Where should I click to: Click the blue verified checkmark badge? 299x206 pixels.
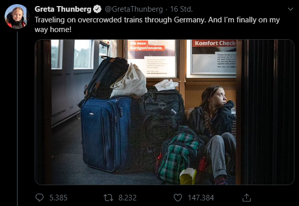(x=97, y=9)
